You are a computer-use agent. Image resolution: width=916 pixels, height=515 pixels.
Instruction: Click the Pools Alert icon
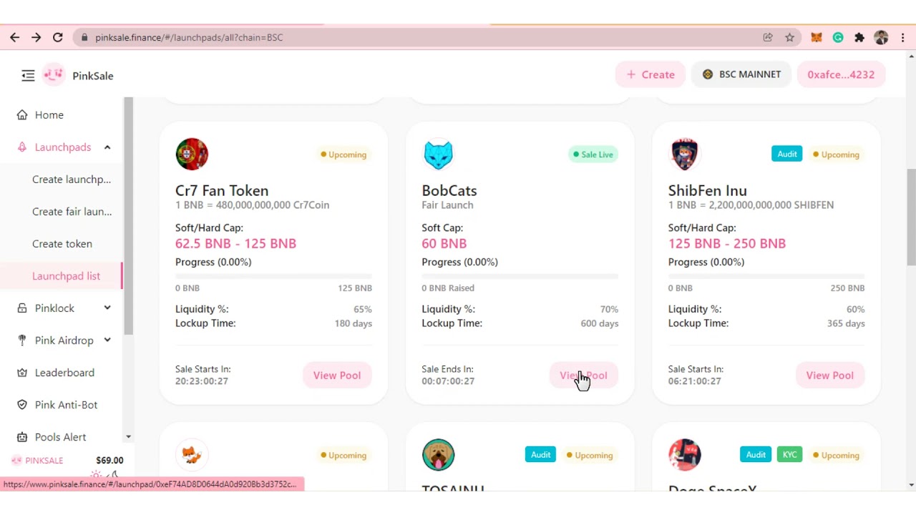pyautogui.click(x=22, y=436)
